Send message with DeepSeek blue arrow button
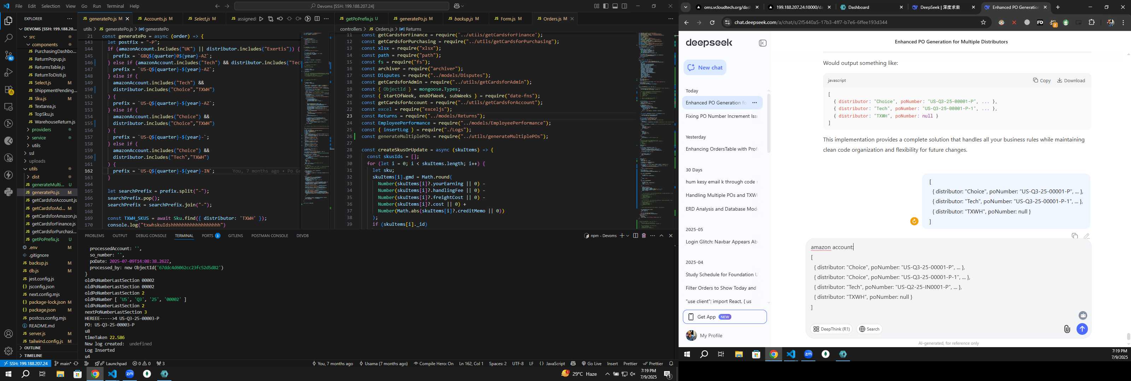Screen dimensions: 1131x381 1082,329
